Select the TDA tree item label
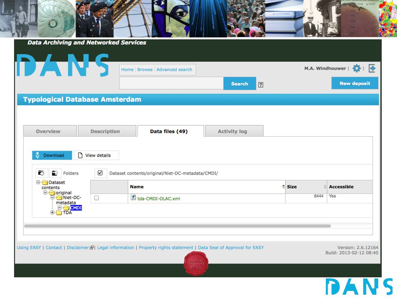The image size is (397, 298). pos(67,213)
